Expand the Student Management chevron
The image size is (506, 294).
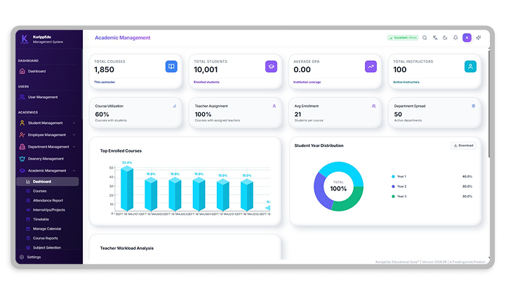point(74,123)
